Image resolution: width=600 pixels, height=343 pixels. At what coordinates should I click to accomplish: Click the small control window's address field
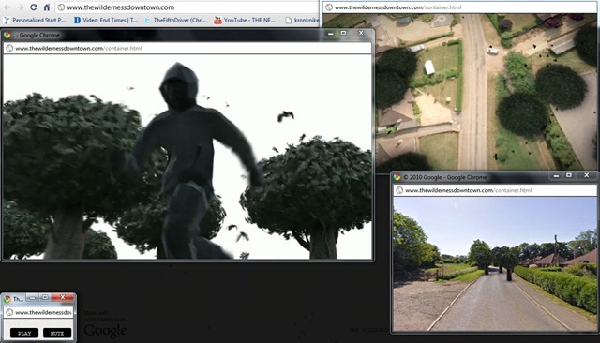click(38, 312)
